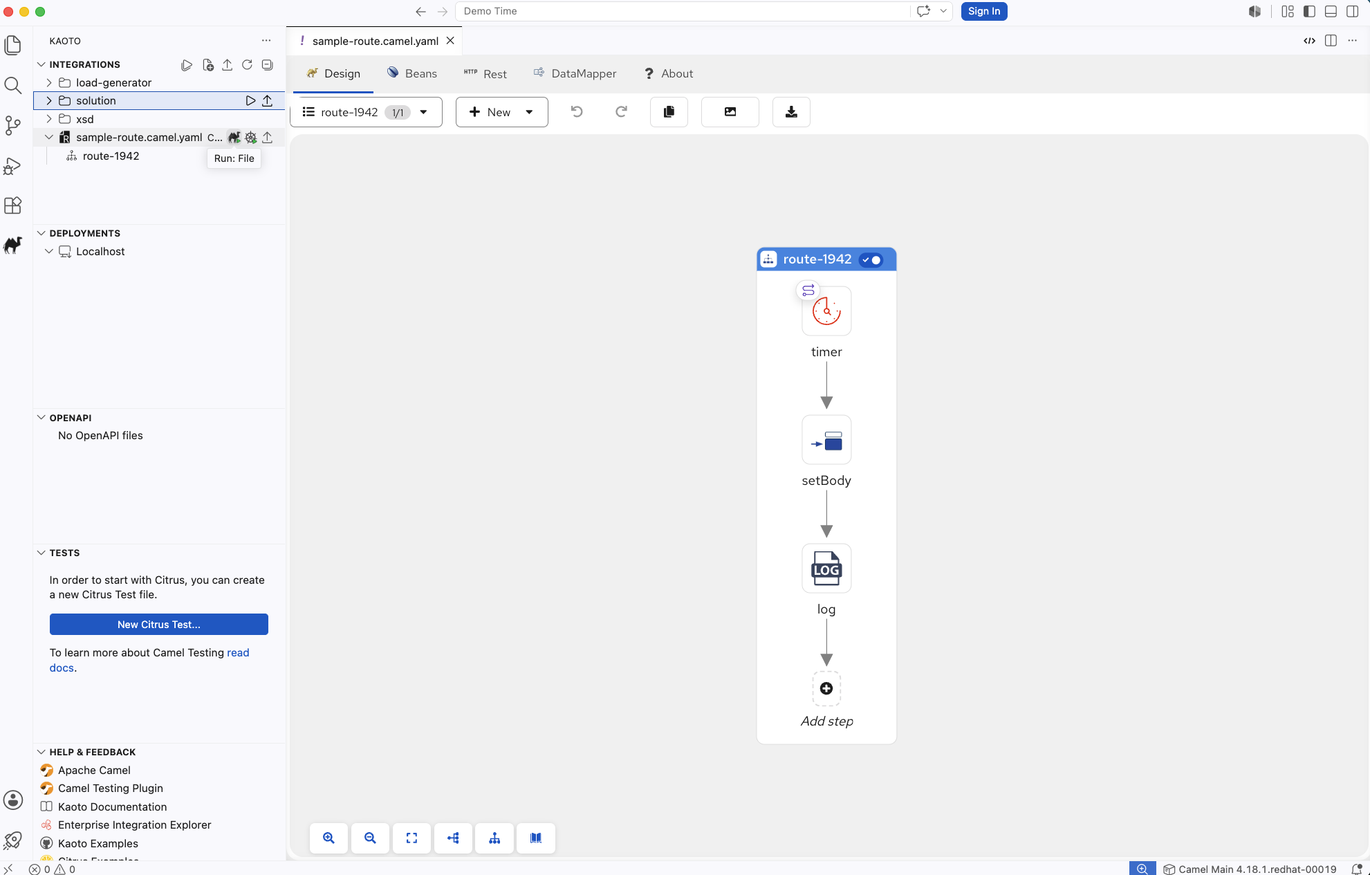Collapse the OPENAPI section
The height and width of the screenshot is (875, 1370).
click(41, 418)
